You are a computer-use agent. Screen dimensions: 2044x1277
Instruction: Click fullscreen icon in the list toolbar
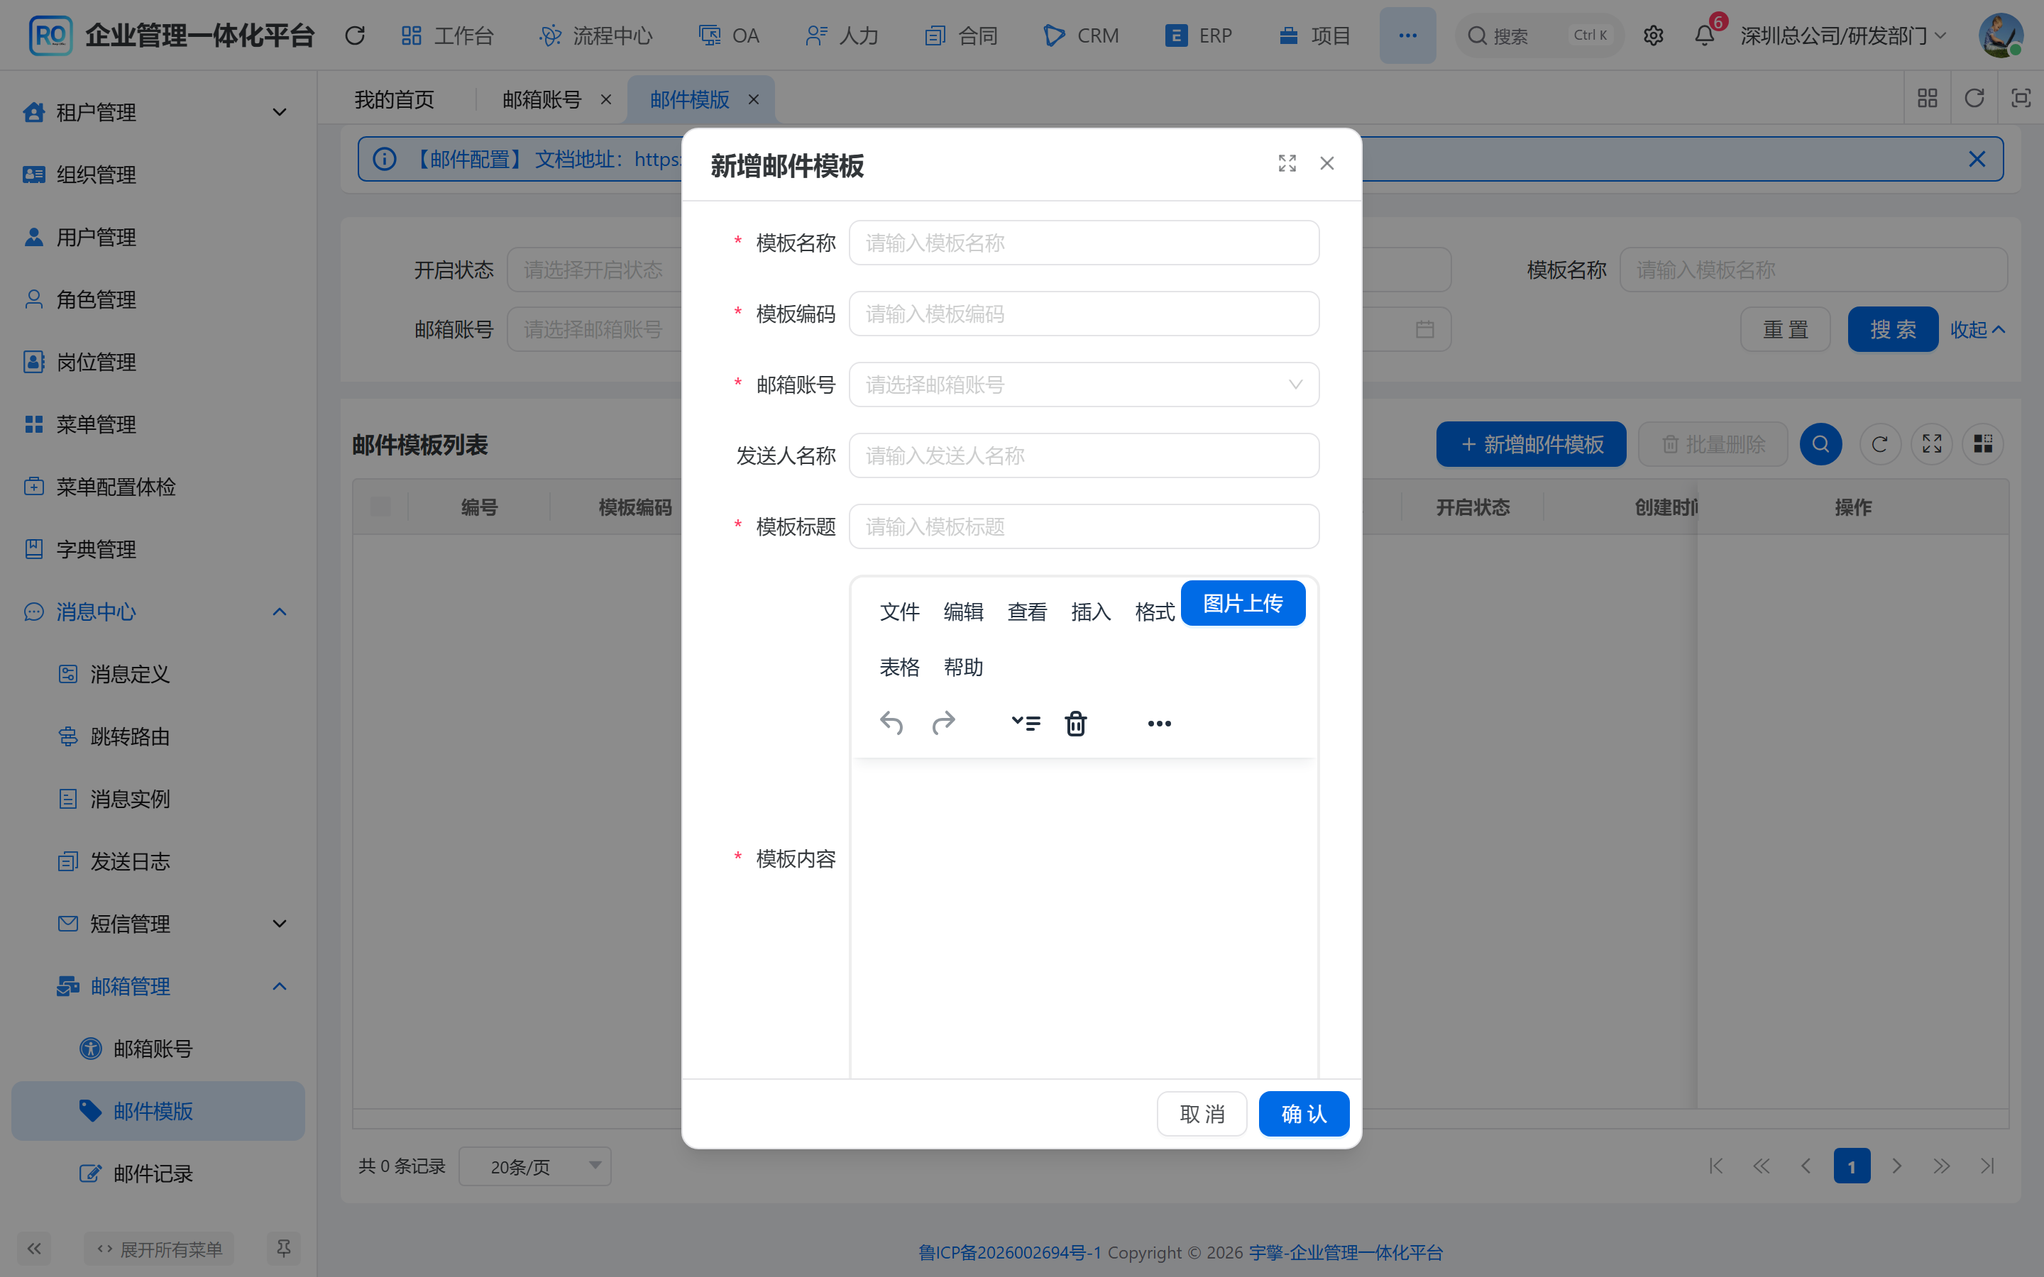[x=1932, y=444]
